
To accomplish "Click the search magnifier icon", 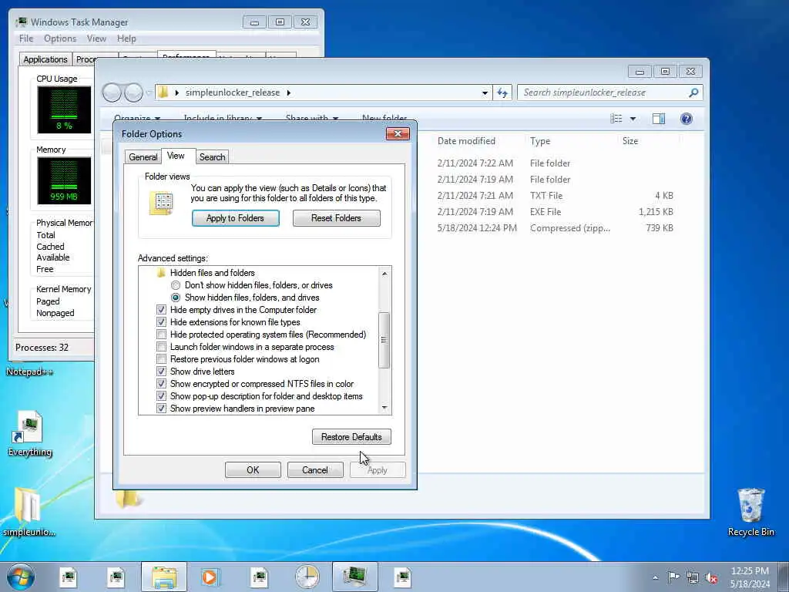I will click(x=693, y=92).
